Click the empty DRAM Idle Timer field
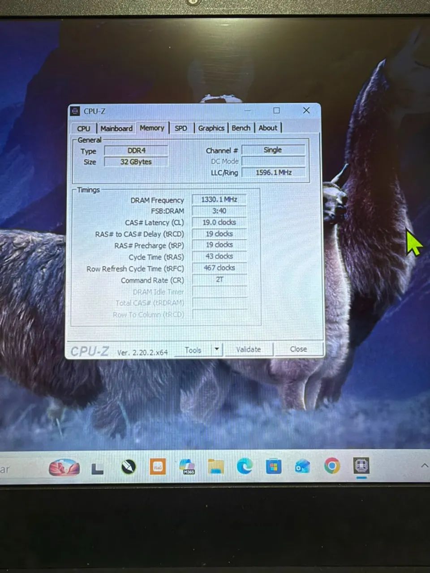 [219, 291]
